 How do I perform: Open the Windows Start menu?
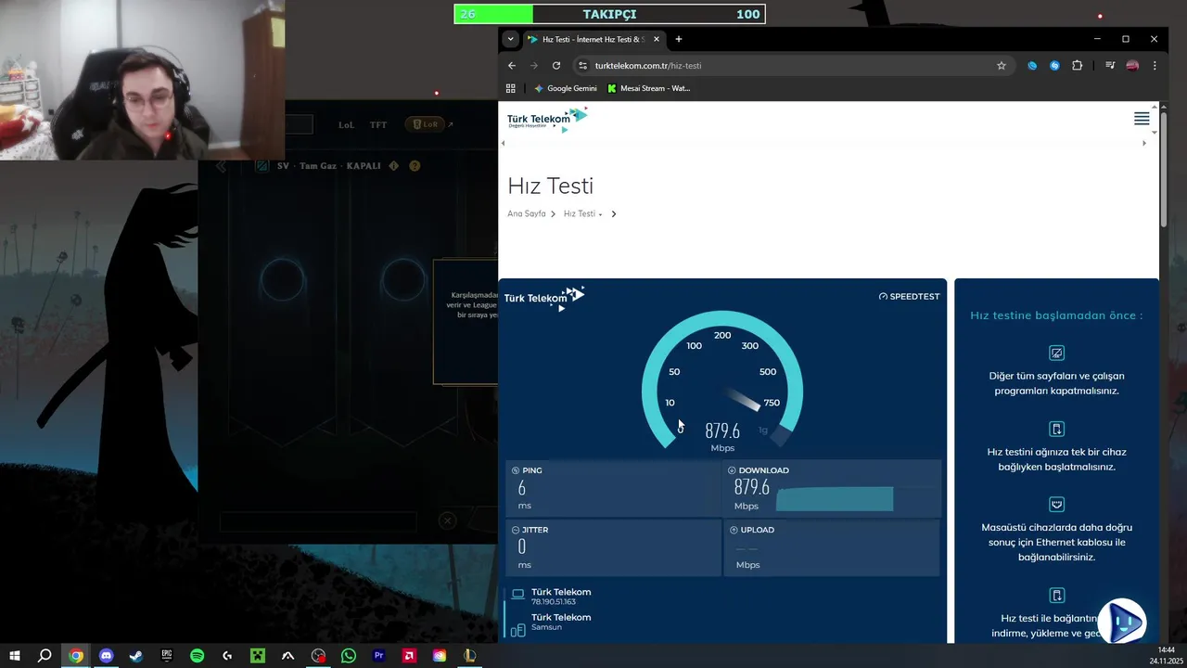[x=15, y=656]
